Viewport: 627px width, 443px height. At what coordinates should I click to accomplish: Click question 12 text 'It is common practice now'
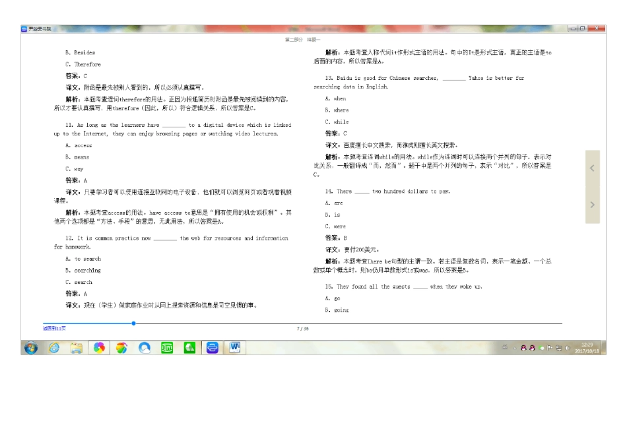click(114, 238)
